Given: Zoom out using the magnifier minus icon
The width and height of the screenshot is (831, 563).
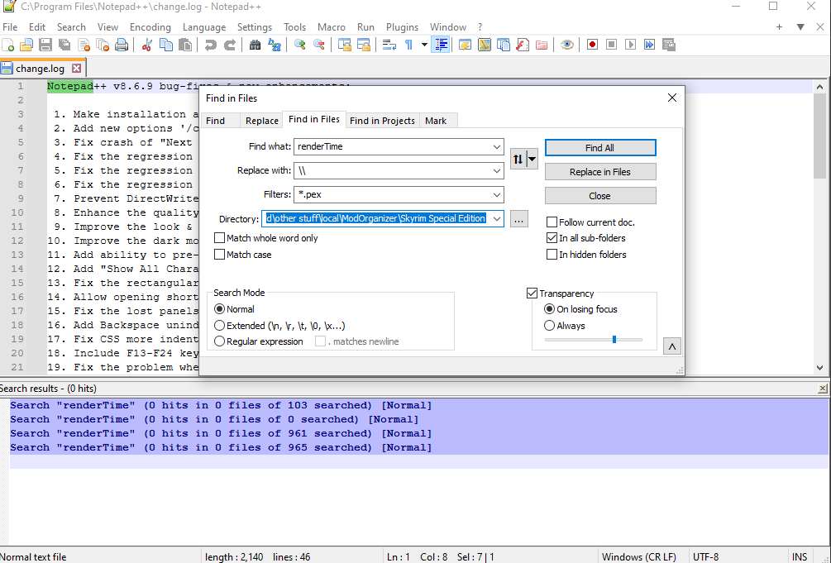Looking at the screenshot, I should coord(318,45).
